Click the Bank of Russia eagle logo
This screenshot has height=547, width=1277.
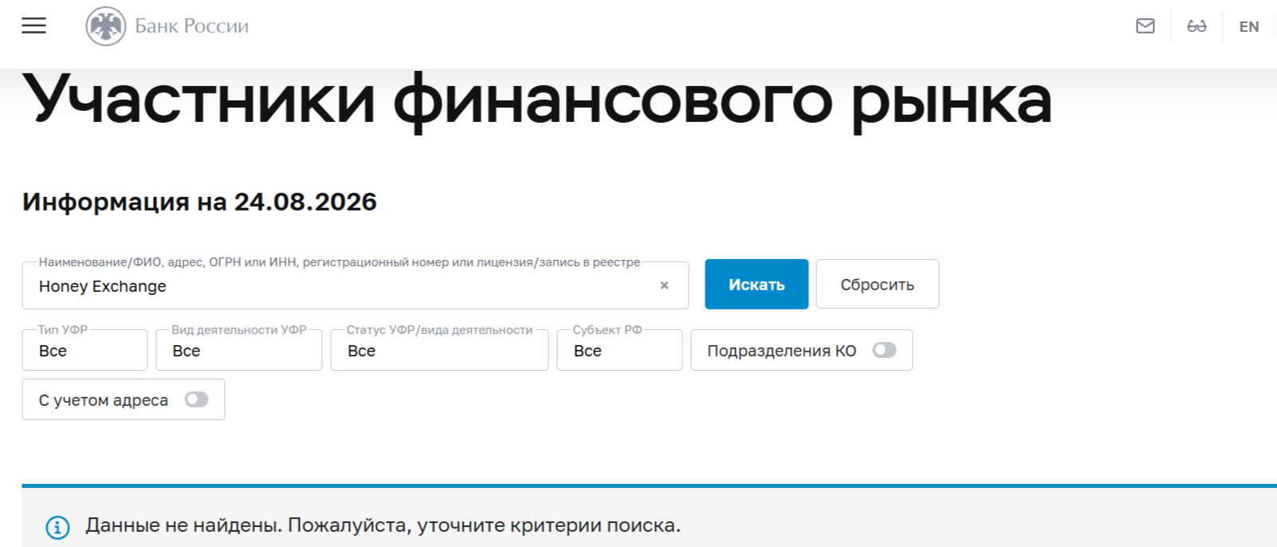[106, 26]
